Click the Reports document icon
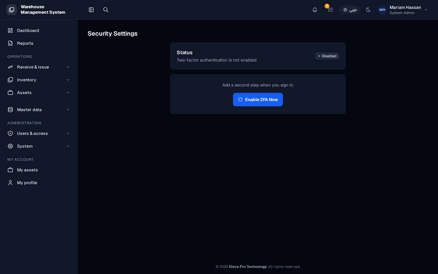438x274 pixels. [x=10, y=43]
